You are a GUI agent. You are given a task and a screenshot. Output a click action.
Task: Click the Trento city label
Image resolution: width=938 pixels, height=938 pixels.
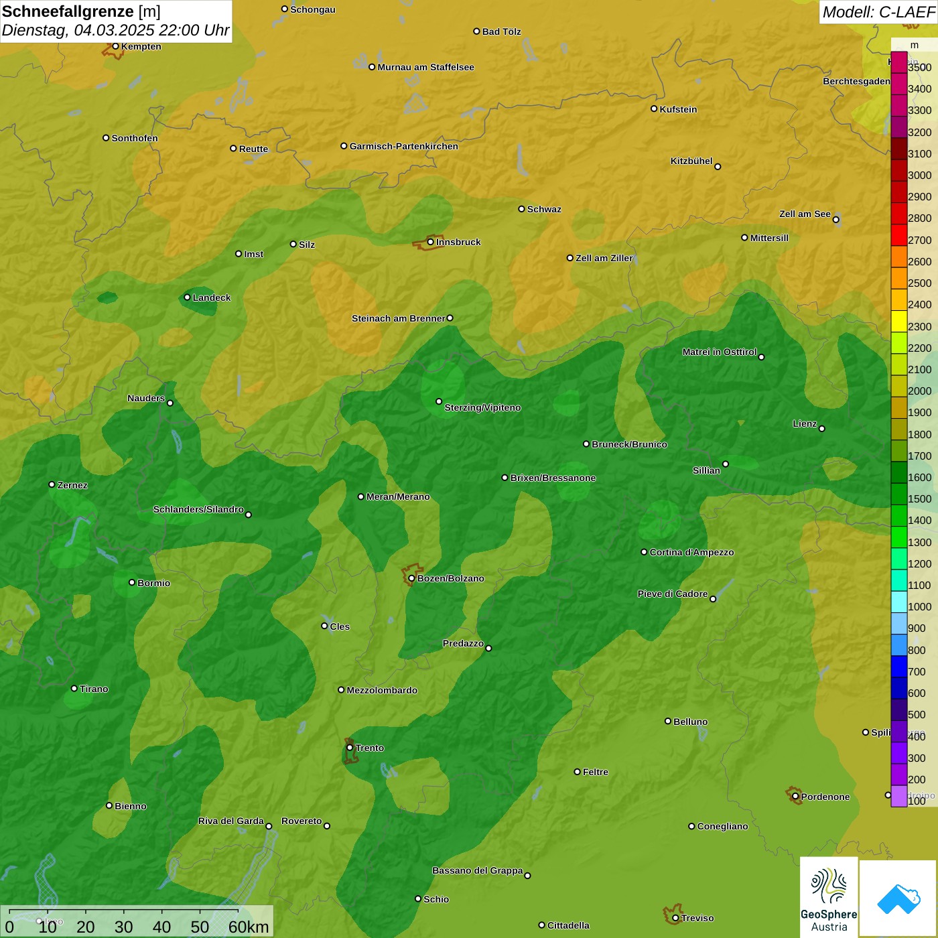tap(370, 748)
